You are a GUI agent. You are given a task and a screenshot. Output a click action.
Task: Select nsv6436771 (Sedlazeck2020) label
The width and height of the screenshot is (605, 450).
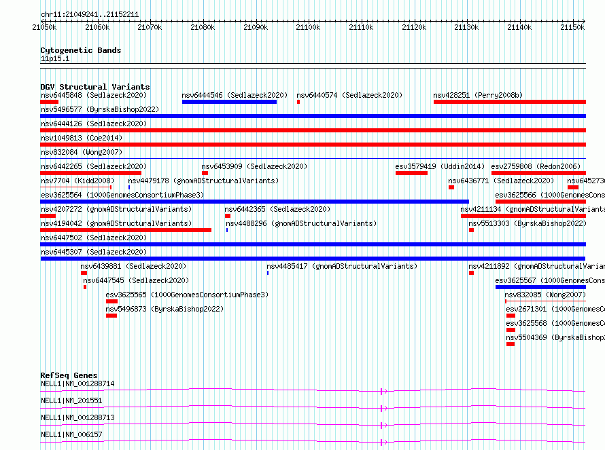[501, 181]
